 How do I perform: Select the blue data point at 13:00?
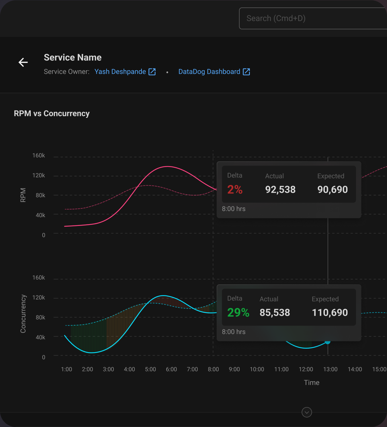tap(328, 342)
